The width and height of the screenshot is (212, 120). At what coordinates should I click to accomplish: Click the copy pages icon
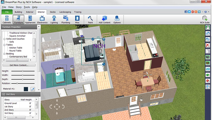tap(208, 51)
